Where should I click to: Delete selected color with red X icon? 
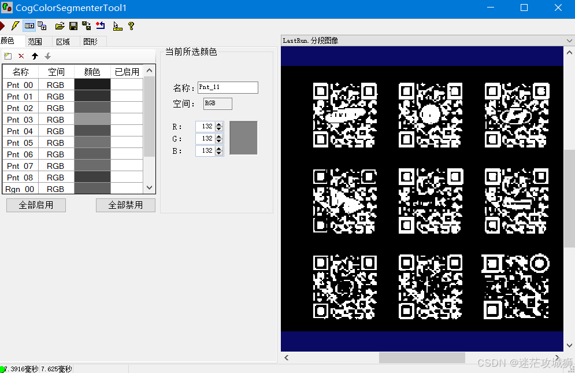(21, 56)
